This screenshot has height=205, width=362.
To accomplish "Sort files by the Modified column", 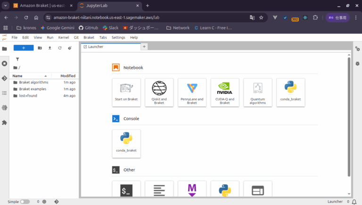I will tap(65, 76).
